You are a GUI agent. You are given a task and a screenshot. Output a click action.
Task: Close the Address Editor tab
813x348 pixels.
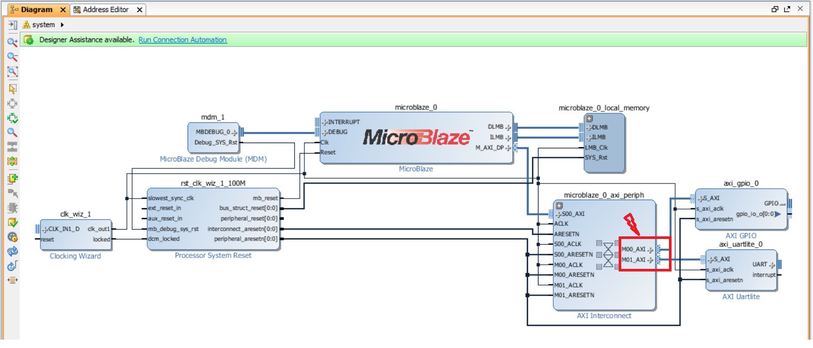pyautogui.click(x=140, y=9)
